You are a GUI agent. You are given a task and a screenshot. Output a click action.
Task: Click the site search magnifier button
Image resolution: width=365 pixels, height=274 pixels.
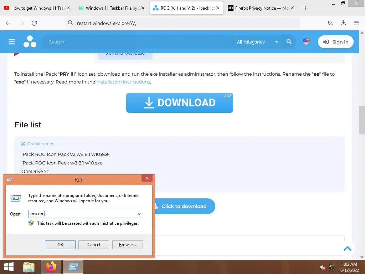point(289,42)
